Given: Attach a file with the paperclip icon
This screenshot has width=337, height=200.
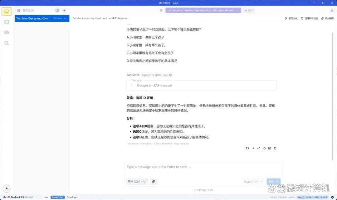Looking at the screenshot, I should tap(153, 182).
